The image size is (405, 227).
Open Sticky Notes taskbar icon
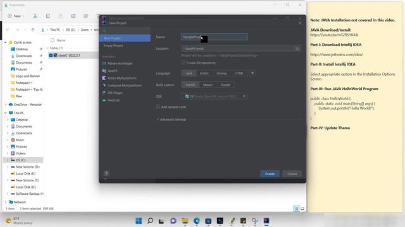click(x=243, y=221)
